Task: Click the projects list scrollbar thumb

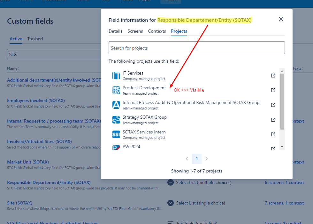Action: (x=282, y=102)
